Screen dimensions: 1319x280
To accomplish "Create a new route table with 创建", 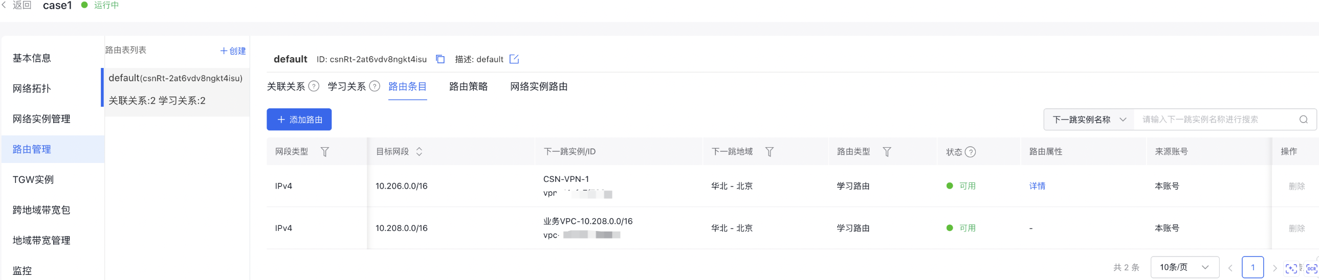I will pos(233,51).
